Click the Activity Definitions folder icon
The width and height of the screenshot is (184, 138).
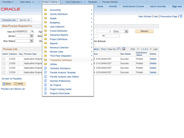[45, 14]
